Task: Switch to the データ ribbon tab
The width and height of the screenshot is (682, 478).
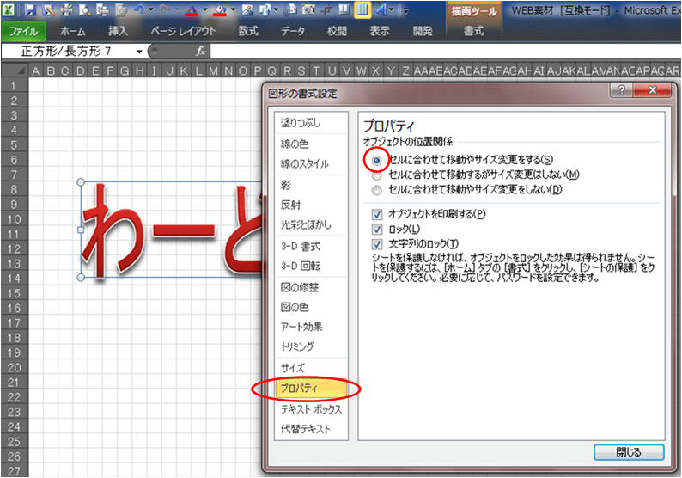Action: pos(293,31)
